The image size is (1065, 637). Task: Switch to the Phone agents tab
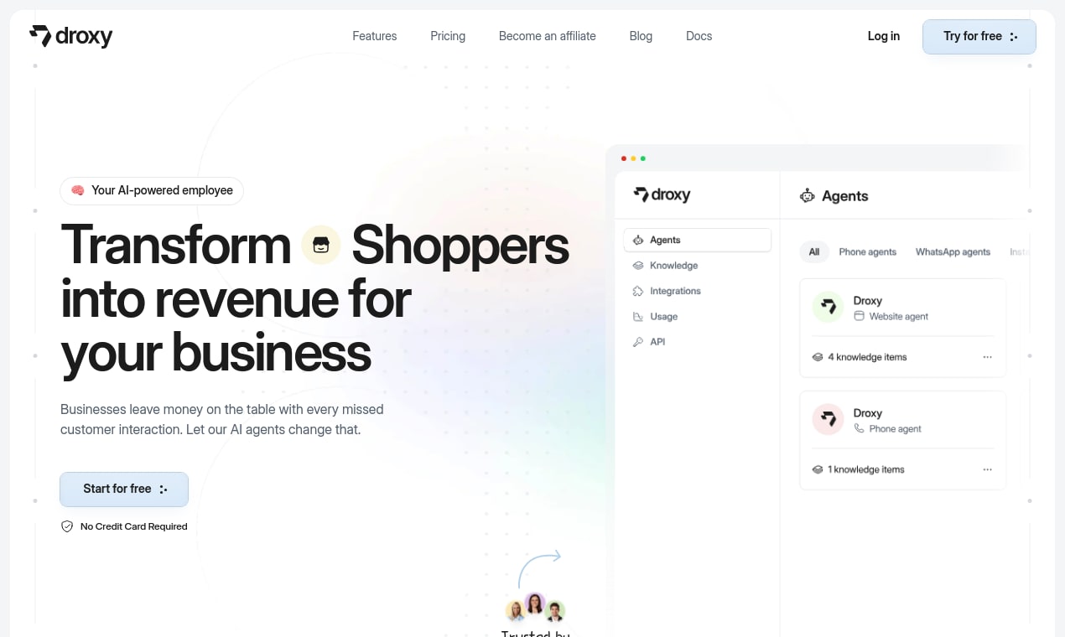coord(867,251)
